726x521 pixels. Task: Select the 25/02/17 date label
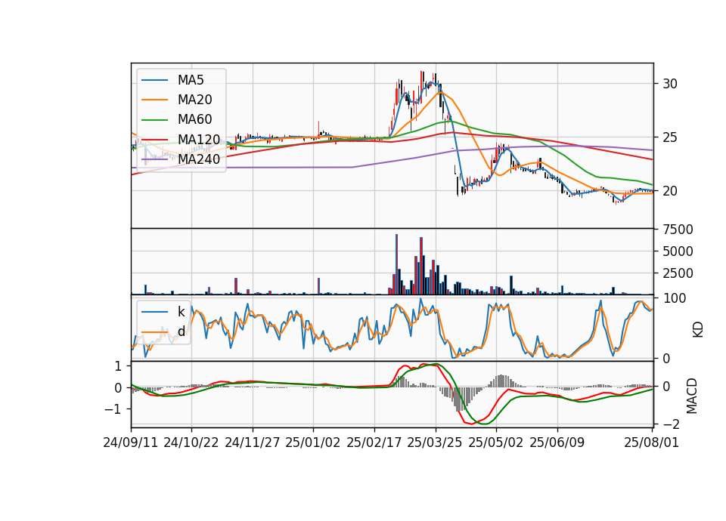point(374,442)
